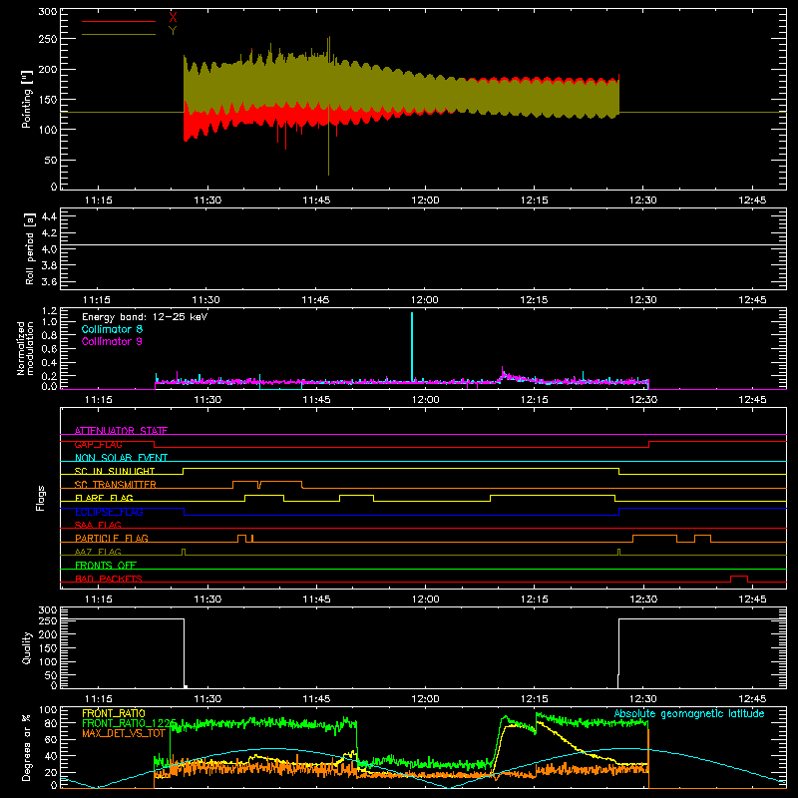Click the 'Normalized modulation' axis title
798x798 pixels.
(25, 348)
